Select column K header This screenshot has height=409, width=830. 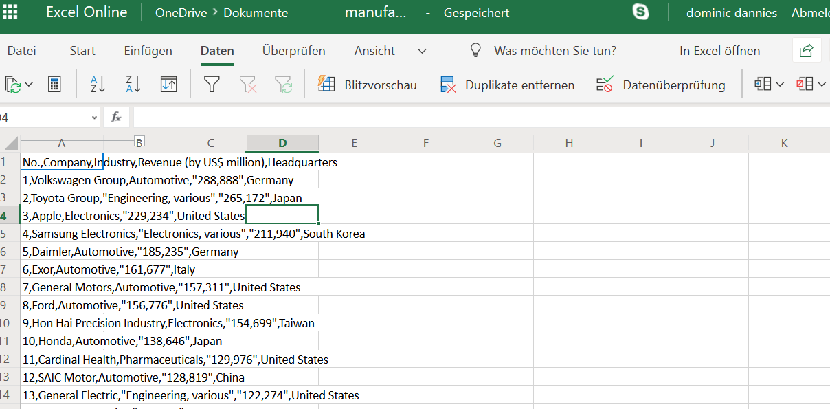tap(784, 143)
